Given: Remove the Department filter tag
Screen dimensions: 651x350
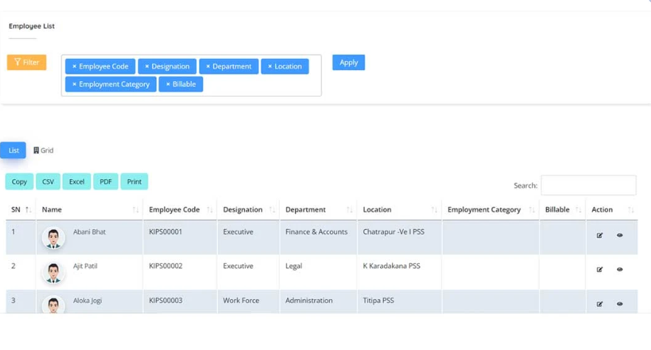Looking at the screenshot, I should (x=208, y=66).
